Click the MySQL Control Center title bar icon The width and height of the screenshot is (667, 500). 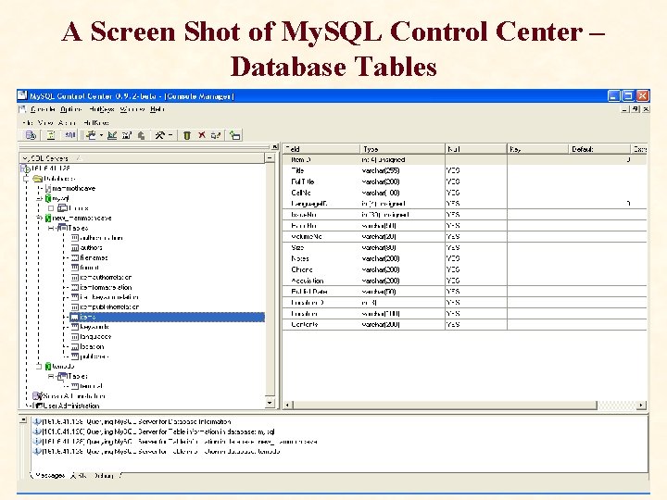[22, 95]
